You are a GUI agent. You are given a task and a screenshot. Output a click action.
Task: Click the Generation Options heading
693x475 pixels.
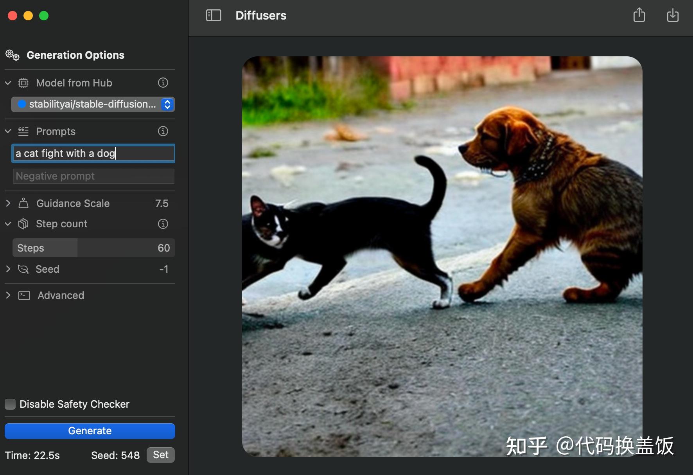(x=75, y=55)
